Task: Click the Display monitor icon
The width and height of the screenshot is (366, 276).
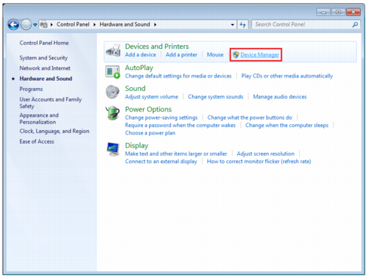Action: click(x=113, y=149)
